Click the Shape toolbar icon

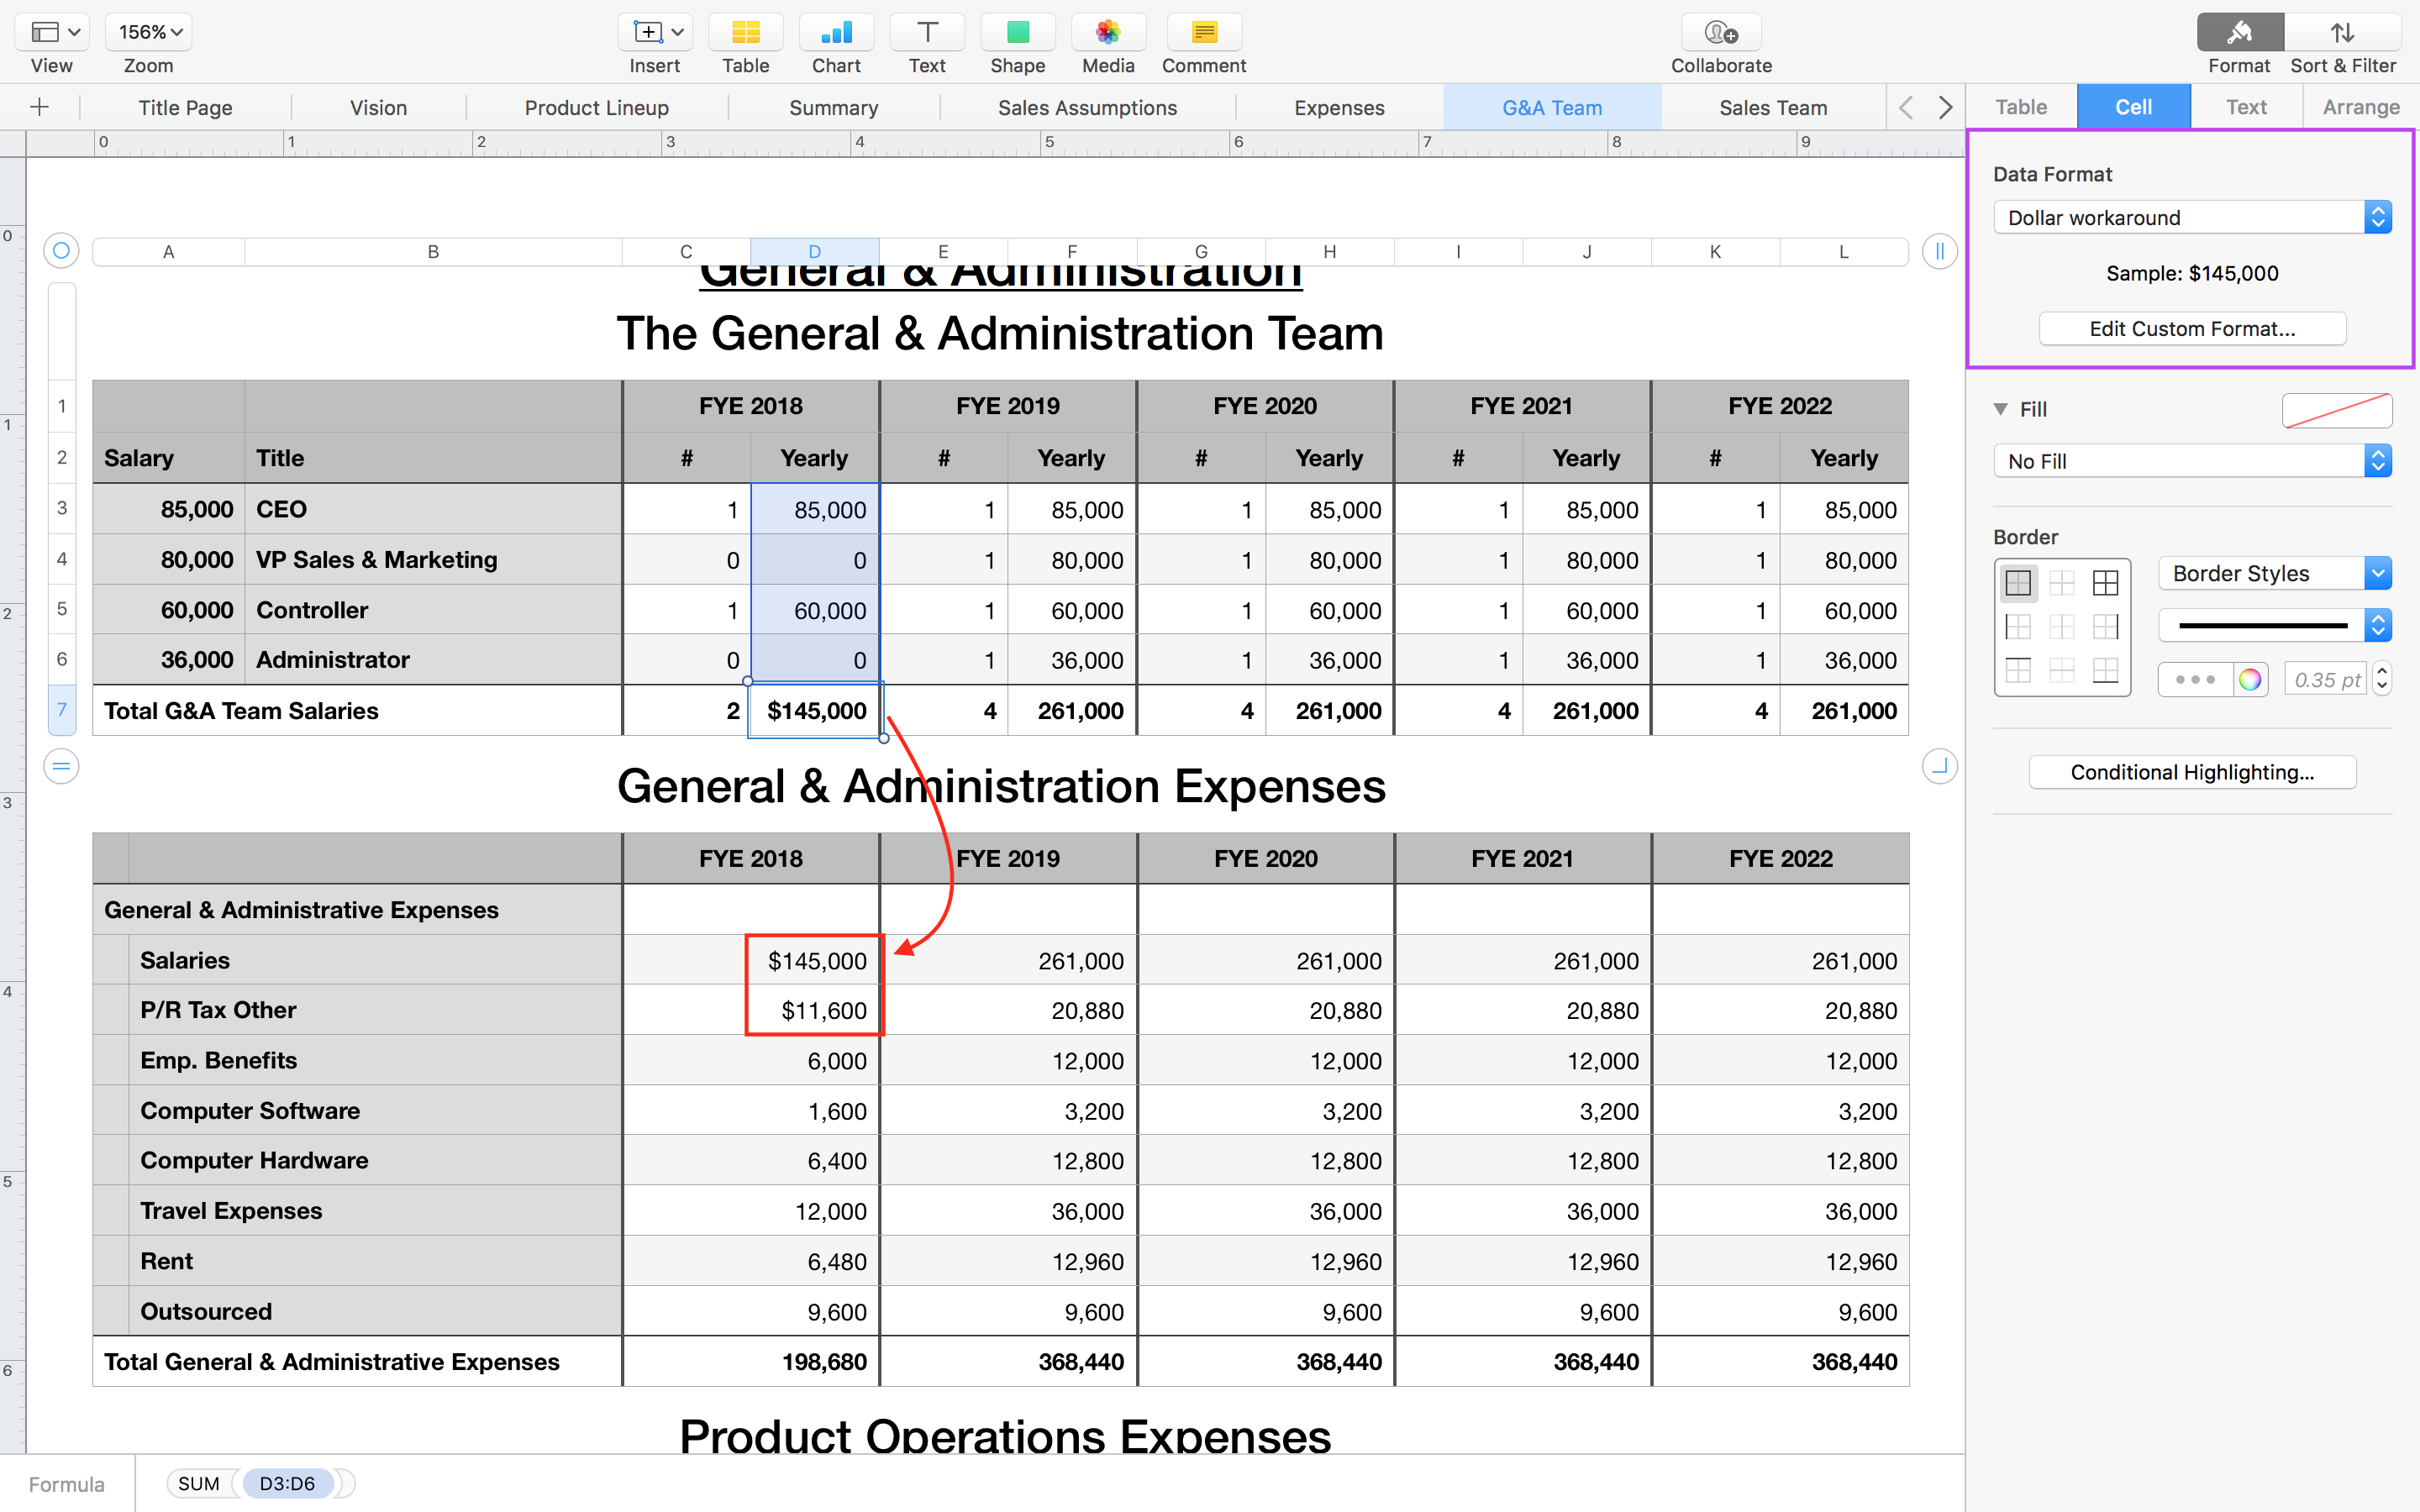pyautogui.click(x=1017, y=33)
